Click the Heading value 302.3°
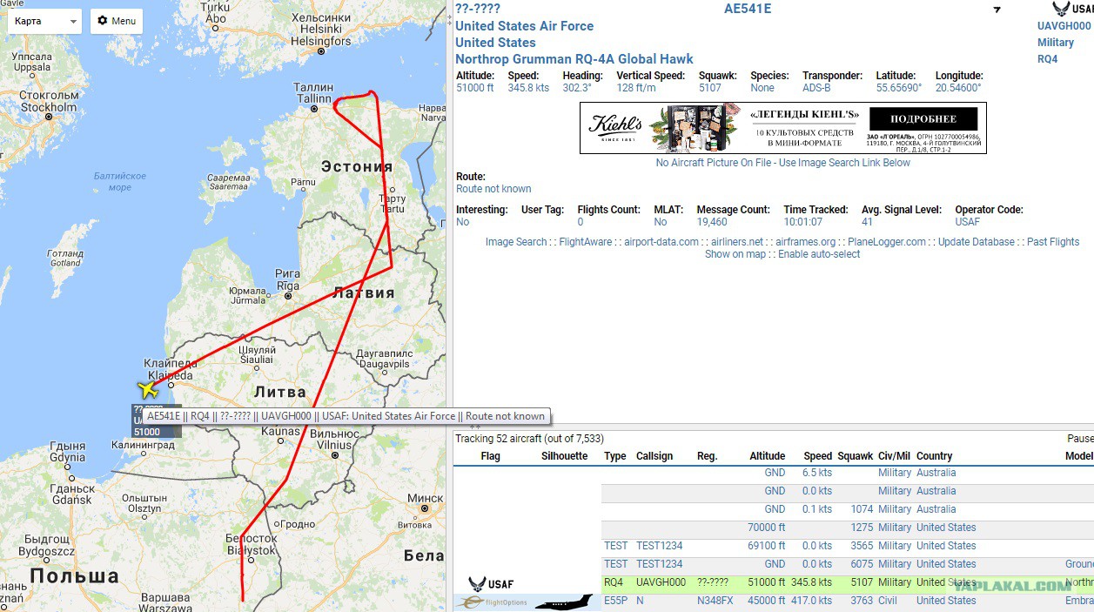 coord(577,88)
